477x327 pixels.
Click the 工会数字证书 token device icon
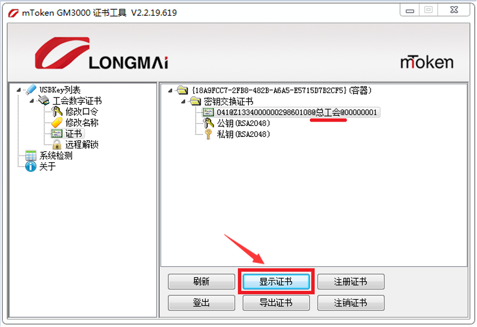point(43,100)
